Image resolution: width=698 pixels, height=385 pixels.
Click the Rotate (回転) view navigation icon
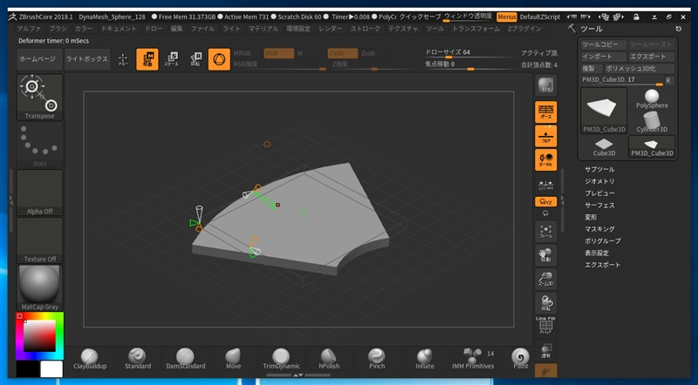[546, 304]
